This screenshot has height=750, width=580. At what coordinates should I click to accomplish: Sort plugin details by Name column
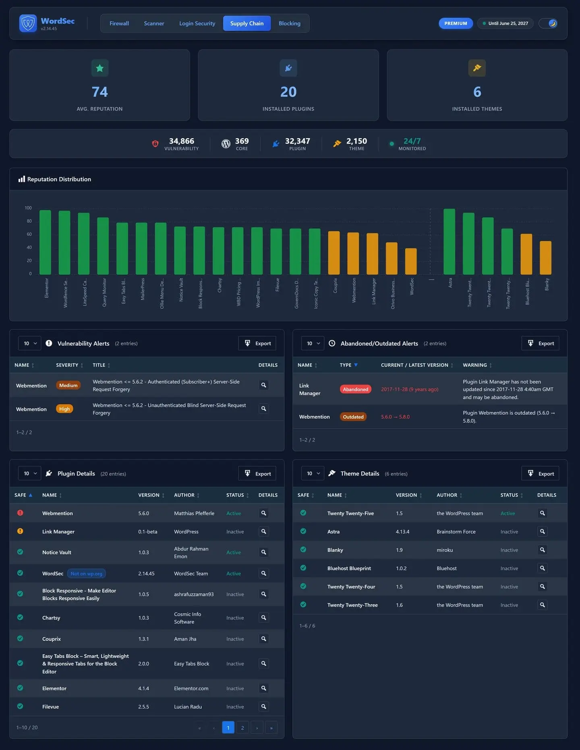[x=52, y=495]
